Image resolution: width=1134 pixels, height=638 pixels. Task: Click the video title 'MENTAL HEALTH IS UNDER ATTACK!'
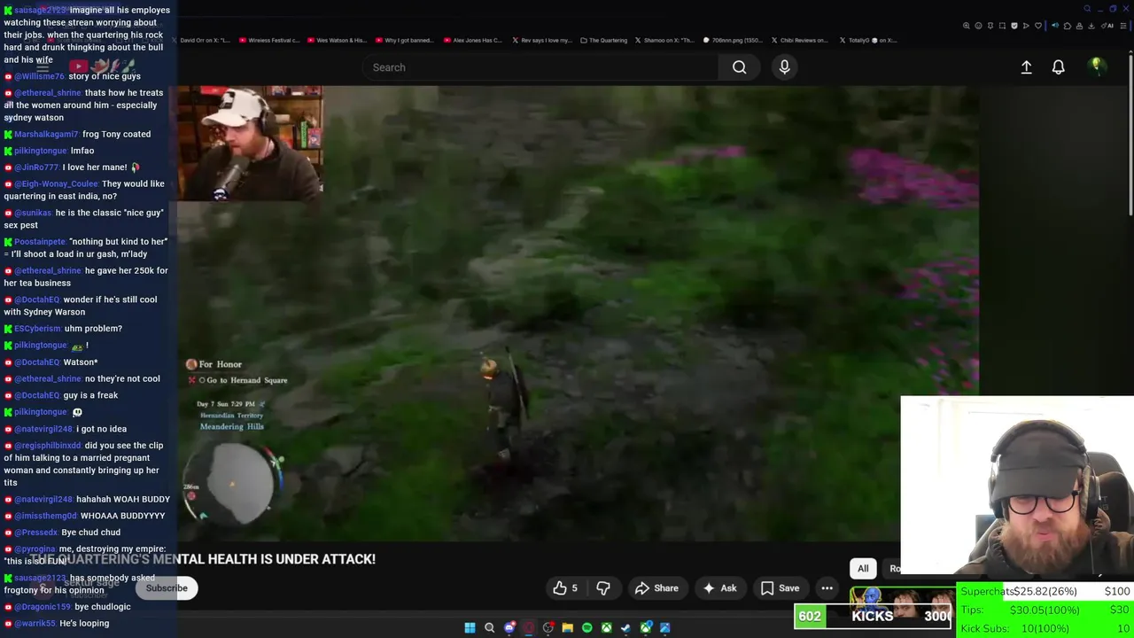pyautogui.click(x=264, y=559)
